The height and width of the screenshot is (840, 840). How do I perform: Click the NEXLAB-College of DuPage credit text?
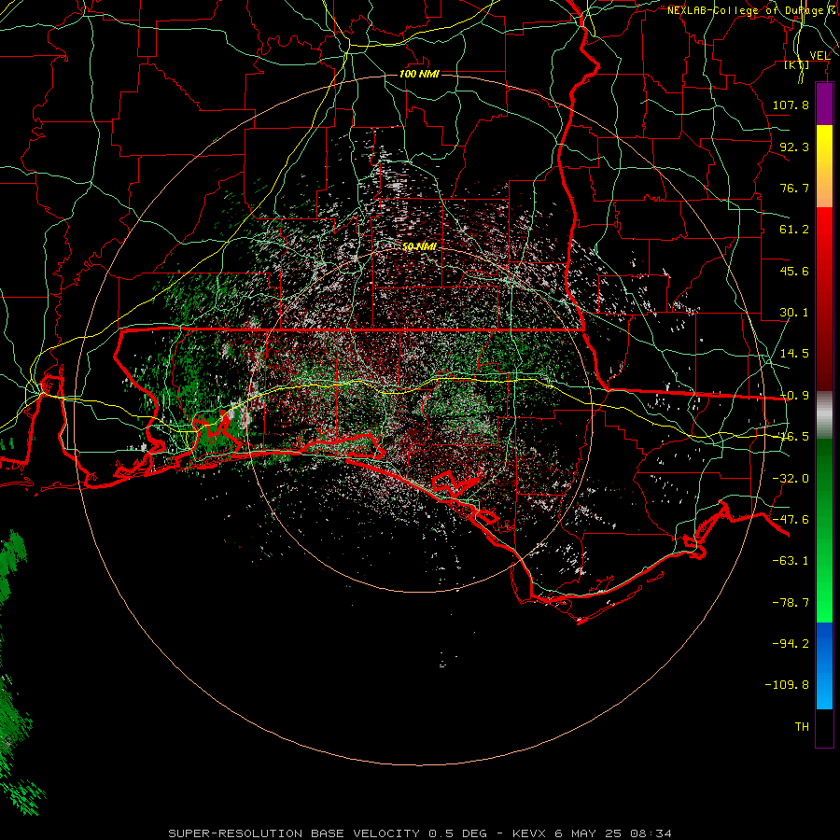753,10
